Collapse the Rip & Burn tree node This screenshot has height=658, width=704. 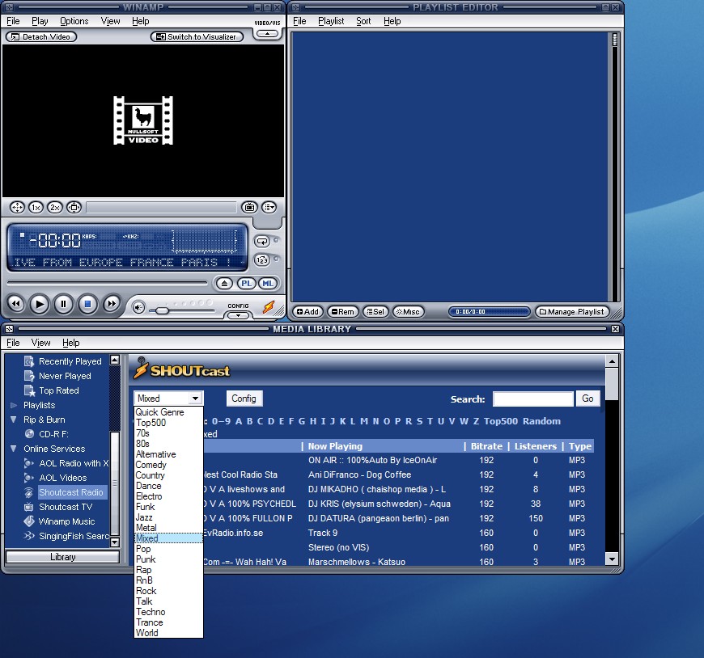coord(14,420)
